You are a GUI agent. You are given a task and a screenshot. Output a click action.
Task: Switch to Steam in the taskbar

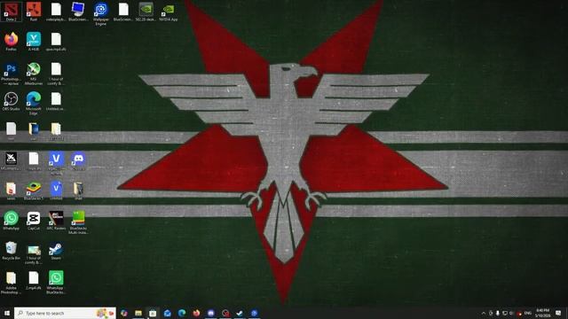pyautogui.click(x=240, y=313)
